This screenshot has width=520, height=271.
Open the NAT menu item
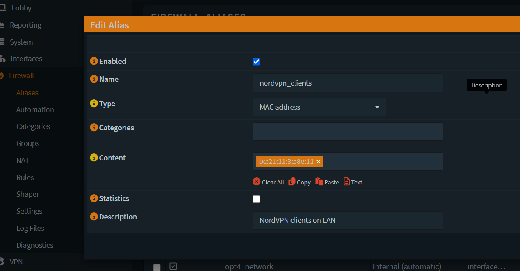pyautogui.click(x=23, y=160)
